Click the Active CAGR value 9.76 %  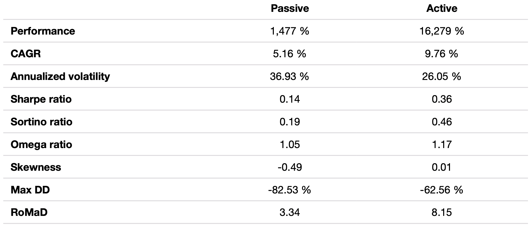tap(442, 54)
